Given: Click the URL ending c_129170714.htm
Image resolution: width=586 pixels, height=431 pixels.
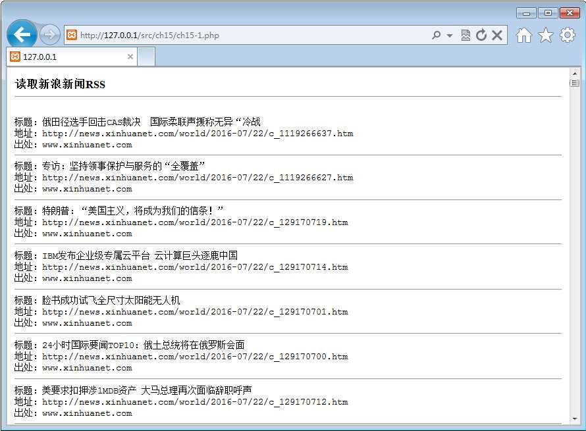Looking at the screenshot, I should pyautogui.click(x=195, y=267).
